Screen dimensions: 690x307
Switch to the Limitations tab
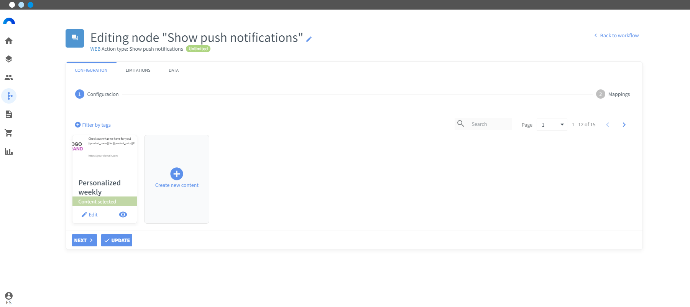pos(138,70)
